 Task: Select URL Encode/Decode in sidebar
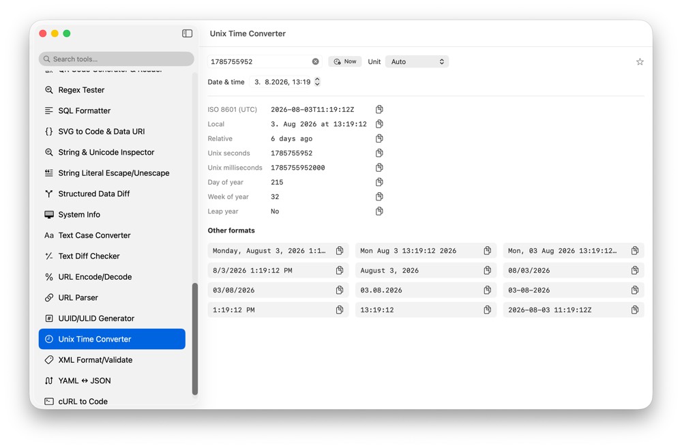pyautogui.click(x=112, y=277)
